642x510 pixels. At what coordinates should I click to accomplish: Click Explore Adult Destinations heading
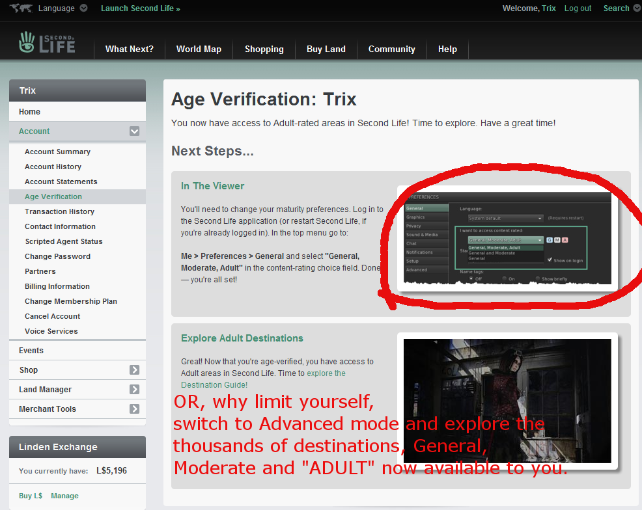tap(242, 338)
